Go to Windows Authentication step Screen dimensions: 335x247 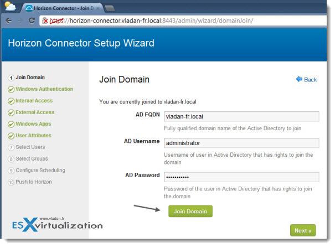(x=44, y=89)
